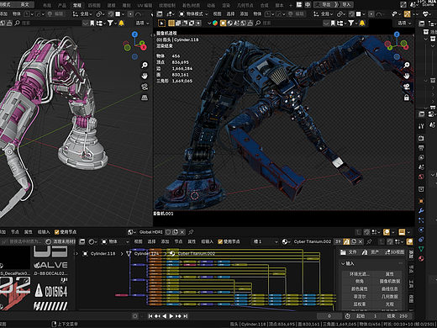Click Cylinder.118 in node editor breadcrumb

[103, 254]
